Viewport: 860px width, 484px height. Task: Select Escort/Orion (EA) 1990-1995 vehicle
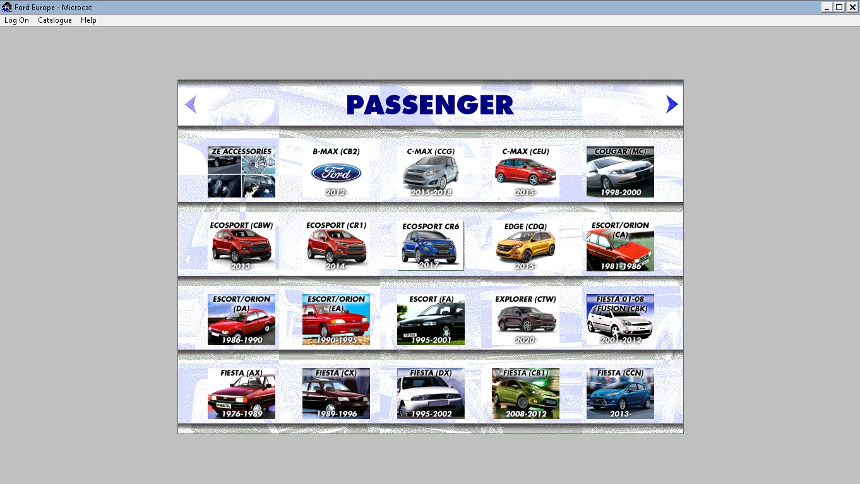[336, 319]
